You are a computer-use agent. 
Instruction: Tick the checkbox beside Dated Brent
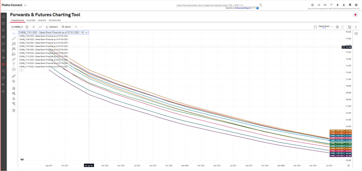pos(315,27)
